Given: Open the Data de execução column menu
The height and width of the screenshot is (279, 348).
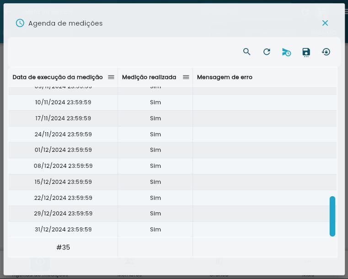Looking at the screenshot, I should click(111, 77).
